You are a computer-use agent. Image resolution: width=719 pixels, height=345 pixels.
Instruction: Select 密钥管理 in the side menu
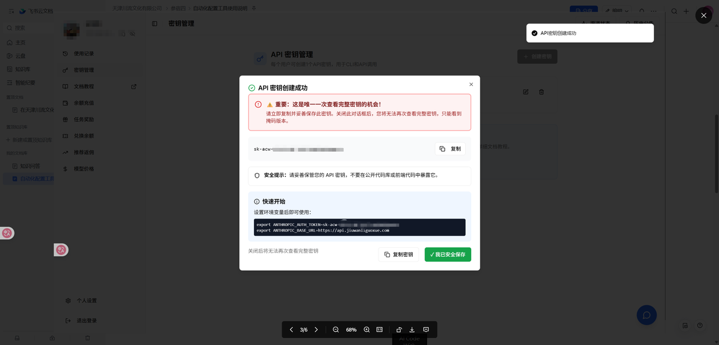click(84, 70)
